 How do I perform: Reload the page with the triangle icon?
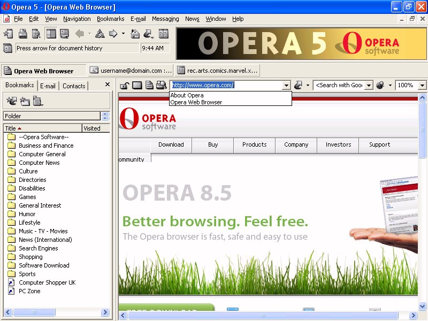[100, 34]
